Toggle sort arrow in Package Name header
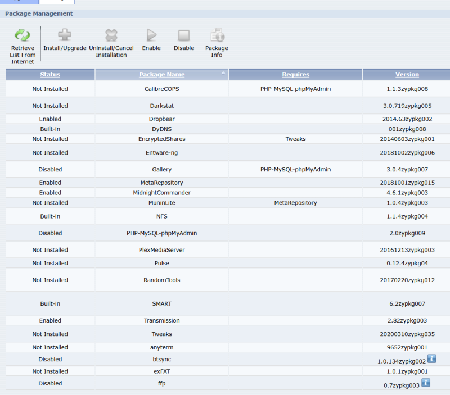Image resolution: width=450 pixels, height=395 pixels. tap(223, 73)
